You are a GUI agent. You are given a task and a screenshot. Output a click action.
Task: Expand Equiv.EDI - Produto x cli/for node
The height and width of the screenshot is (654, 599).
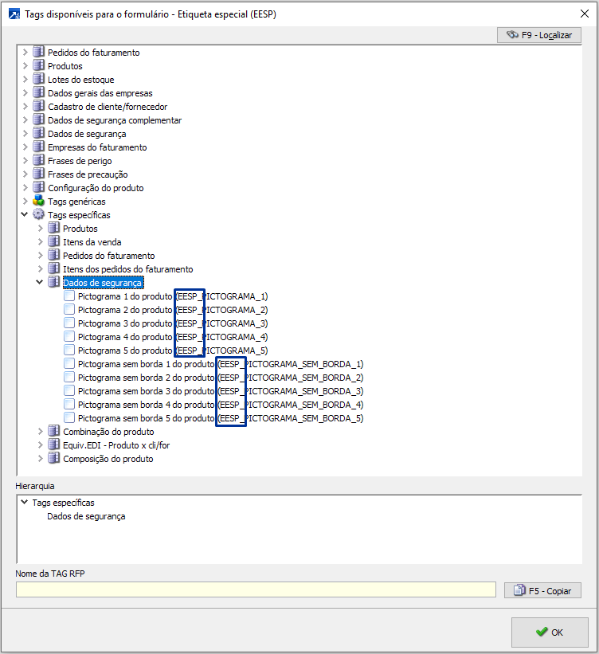(x=40, y=445)
